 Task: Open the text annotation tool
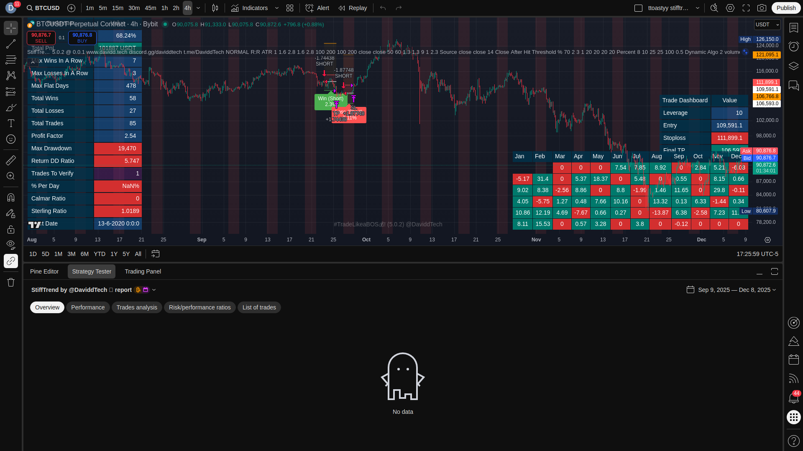click(x=11, y=123)
